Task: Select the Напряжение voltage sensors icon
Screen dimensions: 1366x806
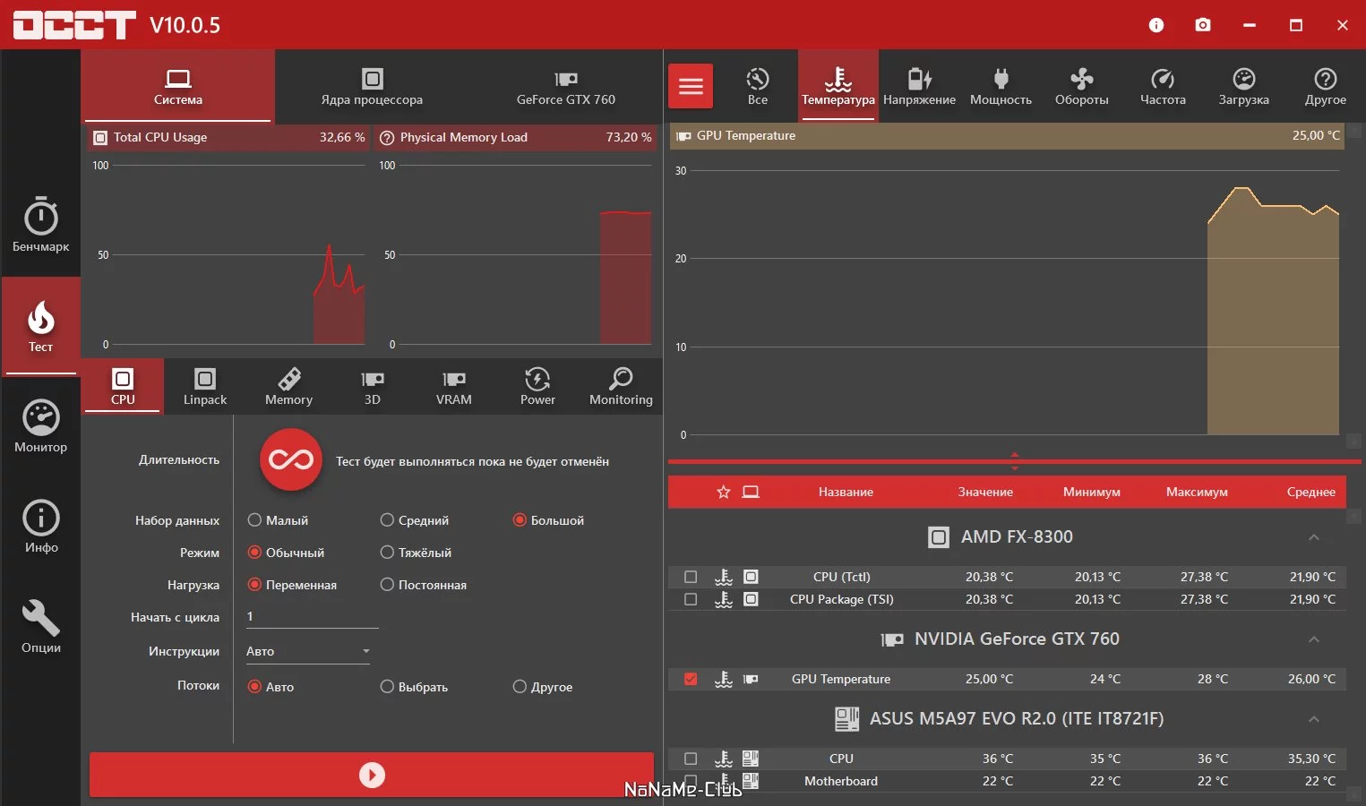Action: click(919, 86)
